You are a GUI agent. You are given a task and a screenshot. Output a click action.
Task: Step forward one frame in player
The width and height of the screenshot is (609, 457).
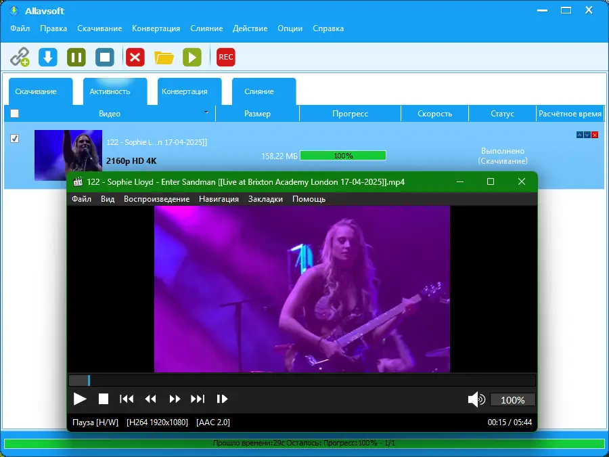222,399
